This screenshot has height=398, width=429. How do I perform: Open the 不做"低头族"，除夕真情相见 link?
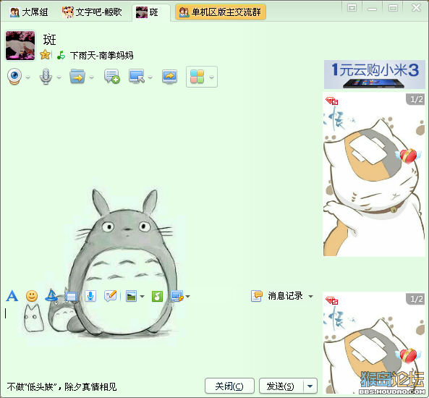click(x=62, y=386)
